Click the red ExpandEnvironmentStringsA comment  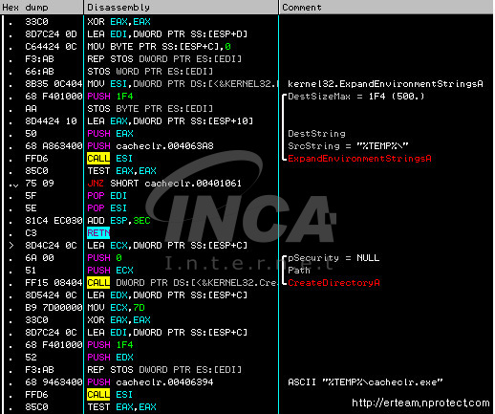359,159
